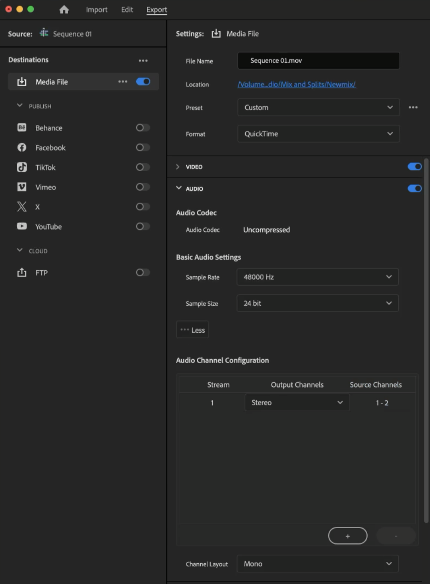Click the Vimeo label

click(x=46, y=187)
